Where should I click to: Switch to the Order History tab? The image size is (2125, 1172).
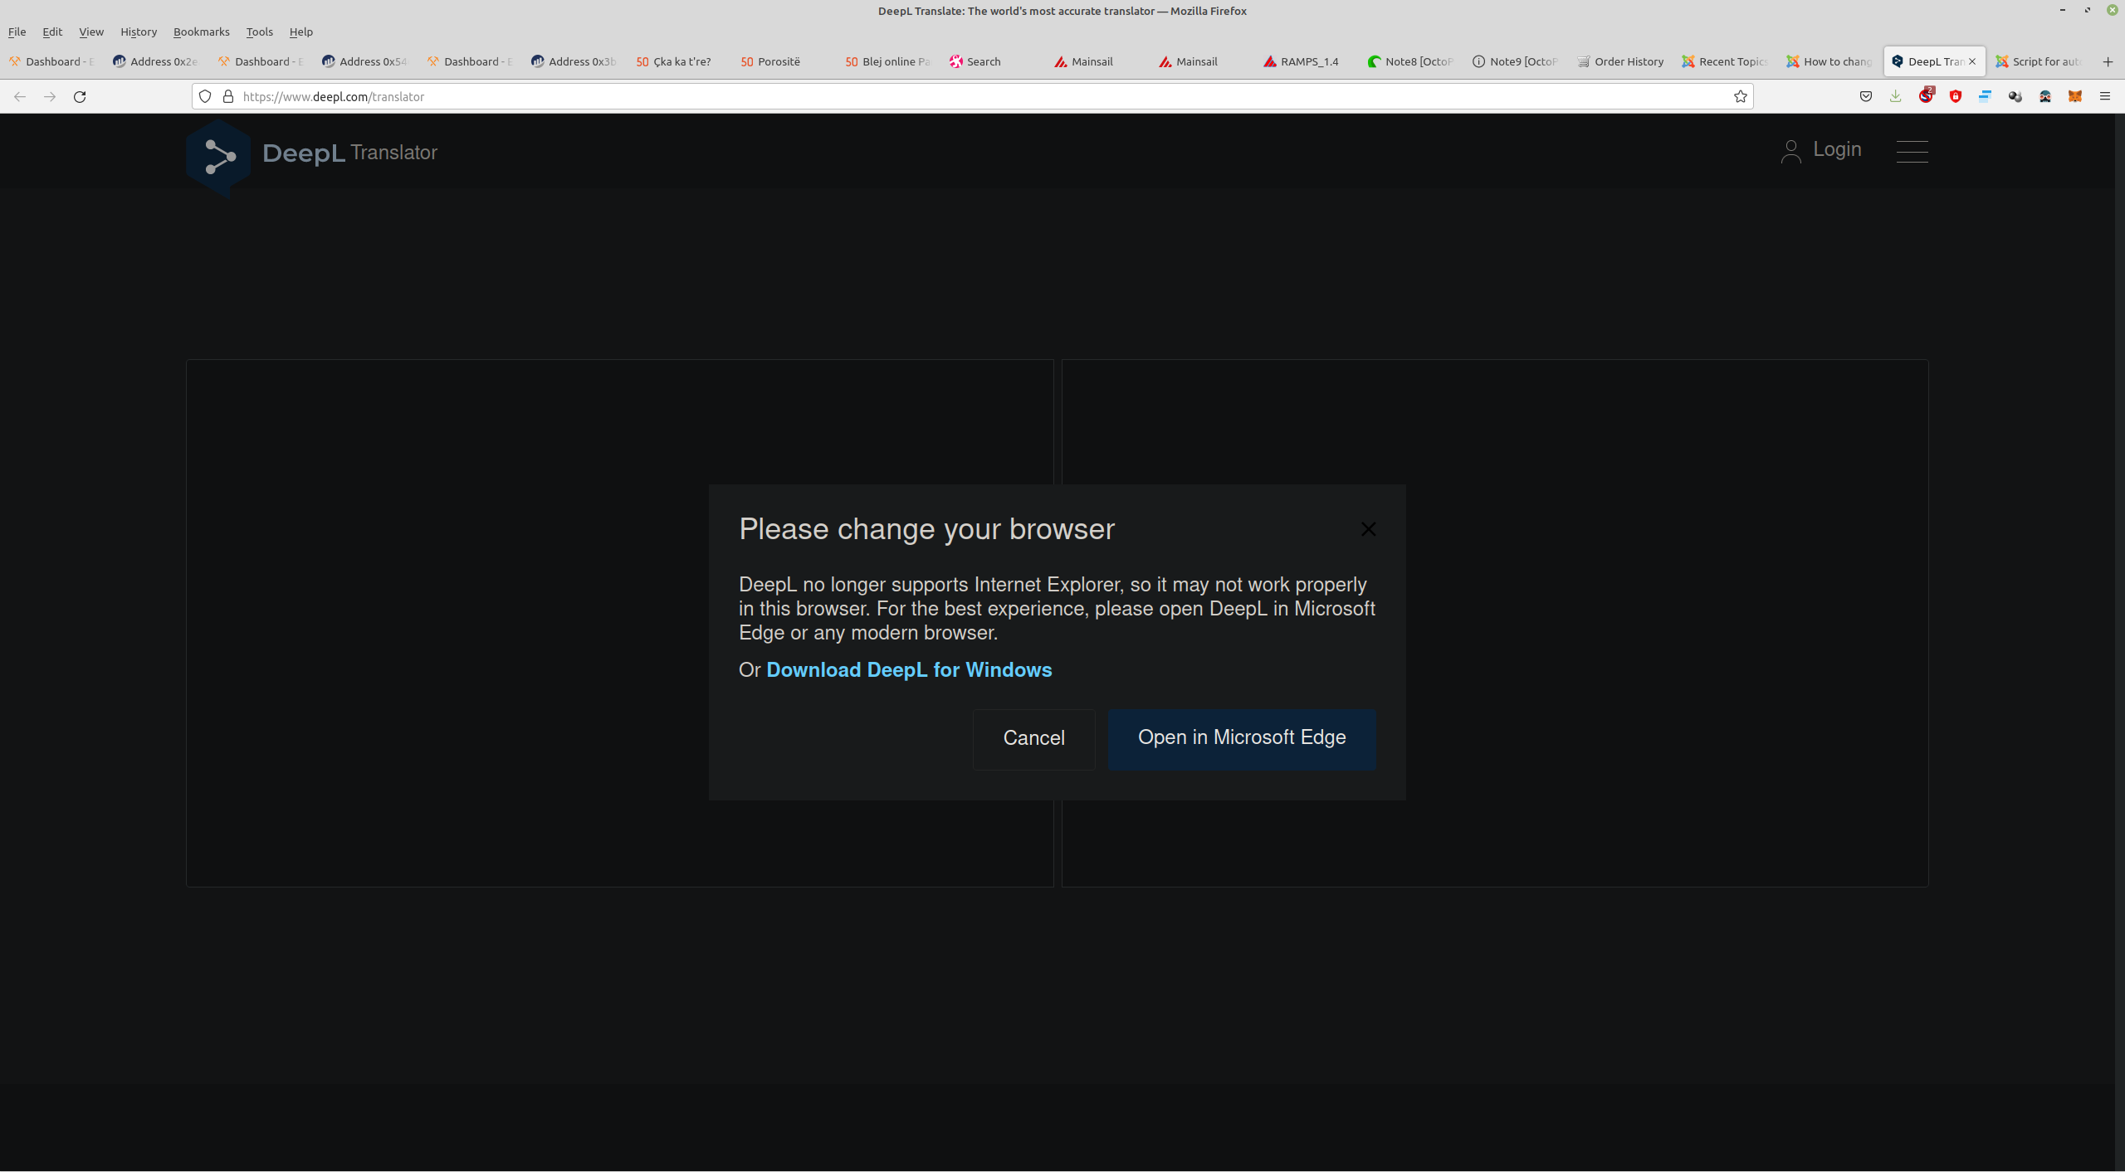click(x=1621, y=61)
